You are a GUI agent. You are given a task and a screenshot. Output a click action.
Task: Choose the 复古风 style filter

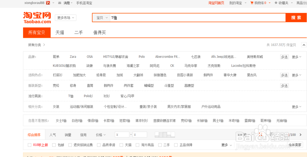click(252, 75)
